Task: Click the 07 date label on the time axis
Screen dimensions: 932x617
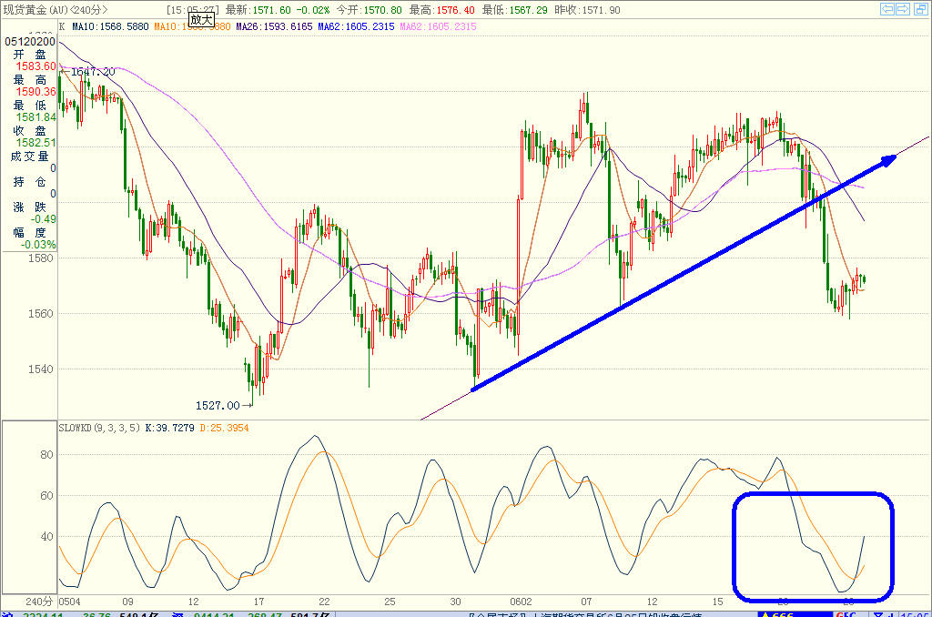Action: (x=586, y=602)
